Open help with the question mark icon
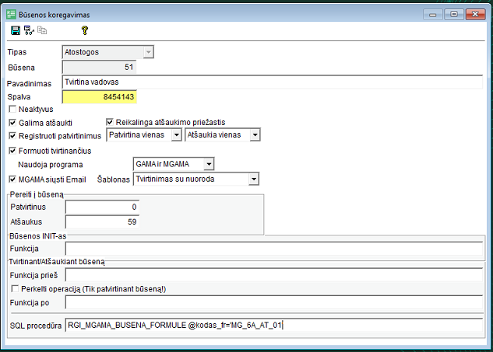493x352 pixels. [x=85, y=30]
